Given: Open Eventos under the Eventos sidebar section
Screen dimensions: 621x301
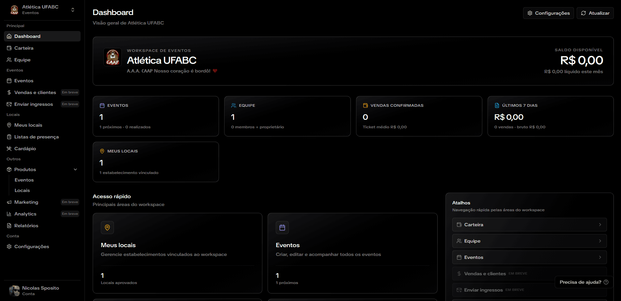Looking at the screenshot, I should pos(42,81).
